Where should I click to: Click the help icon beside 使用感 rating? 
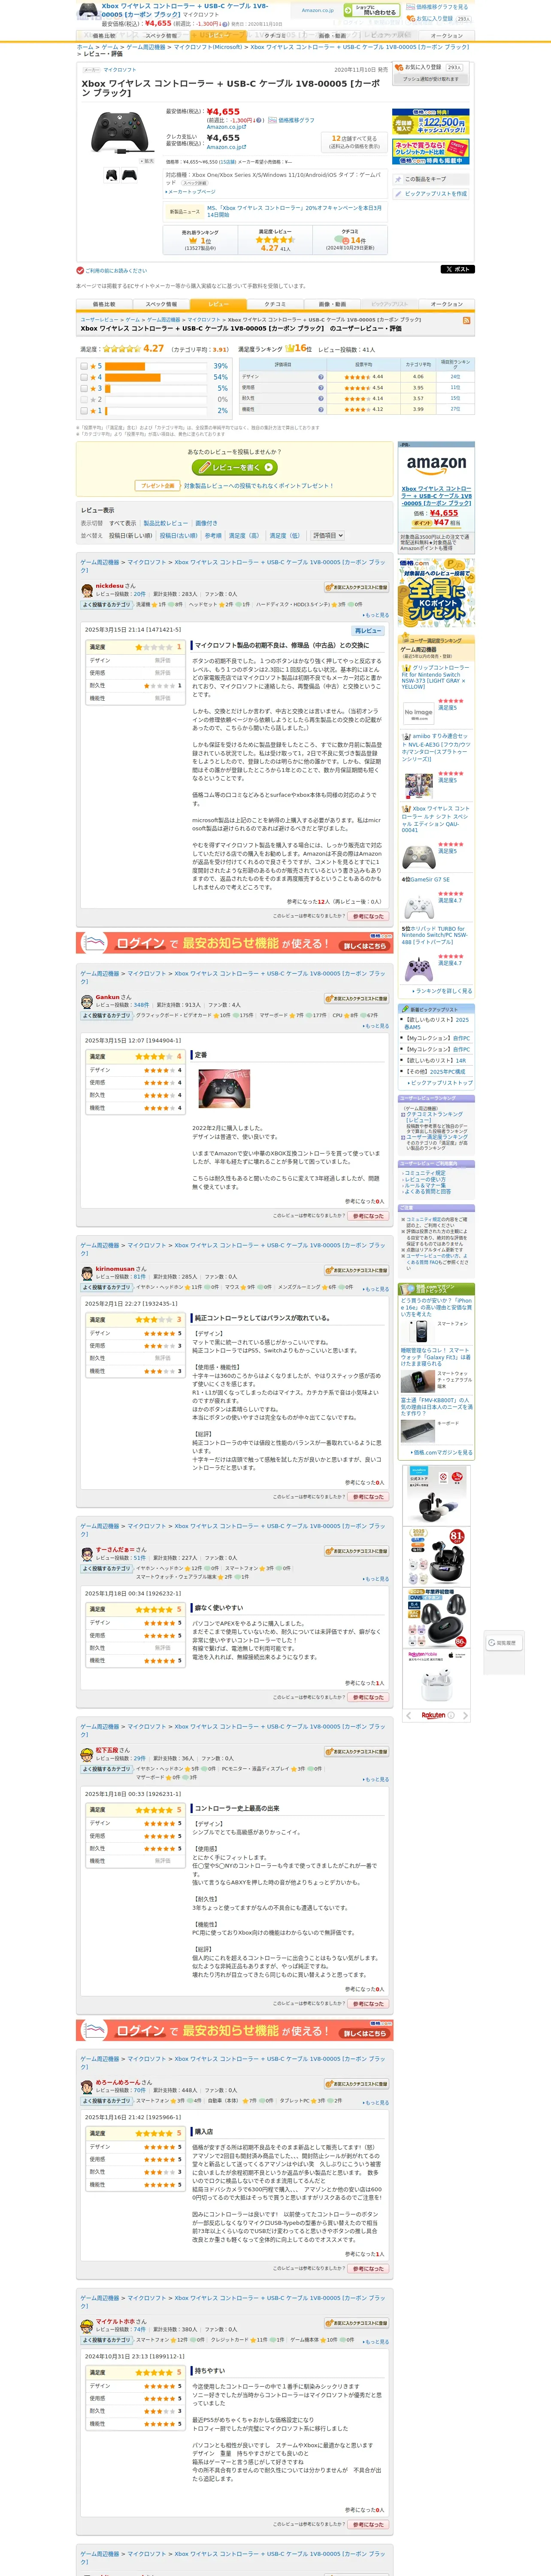tap(320, 388)
